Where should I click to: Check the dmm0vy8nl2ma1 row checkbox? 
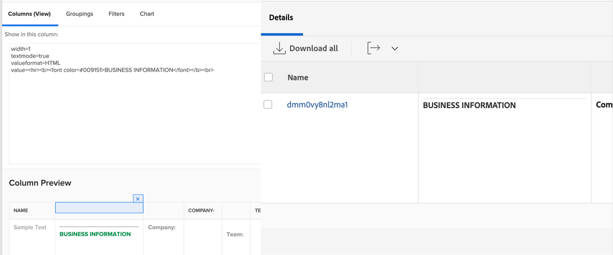click(268, 104)
